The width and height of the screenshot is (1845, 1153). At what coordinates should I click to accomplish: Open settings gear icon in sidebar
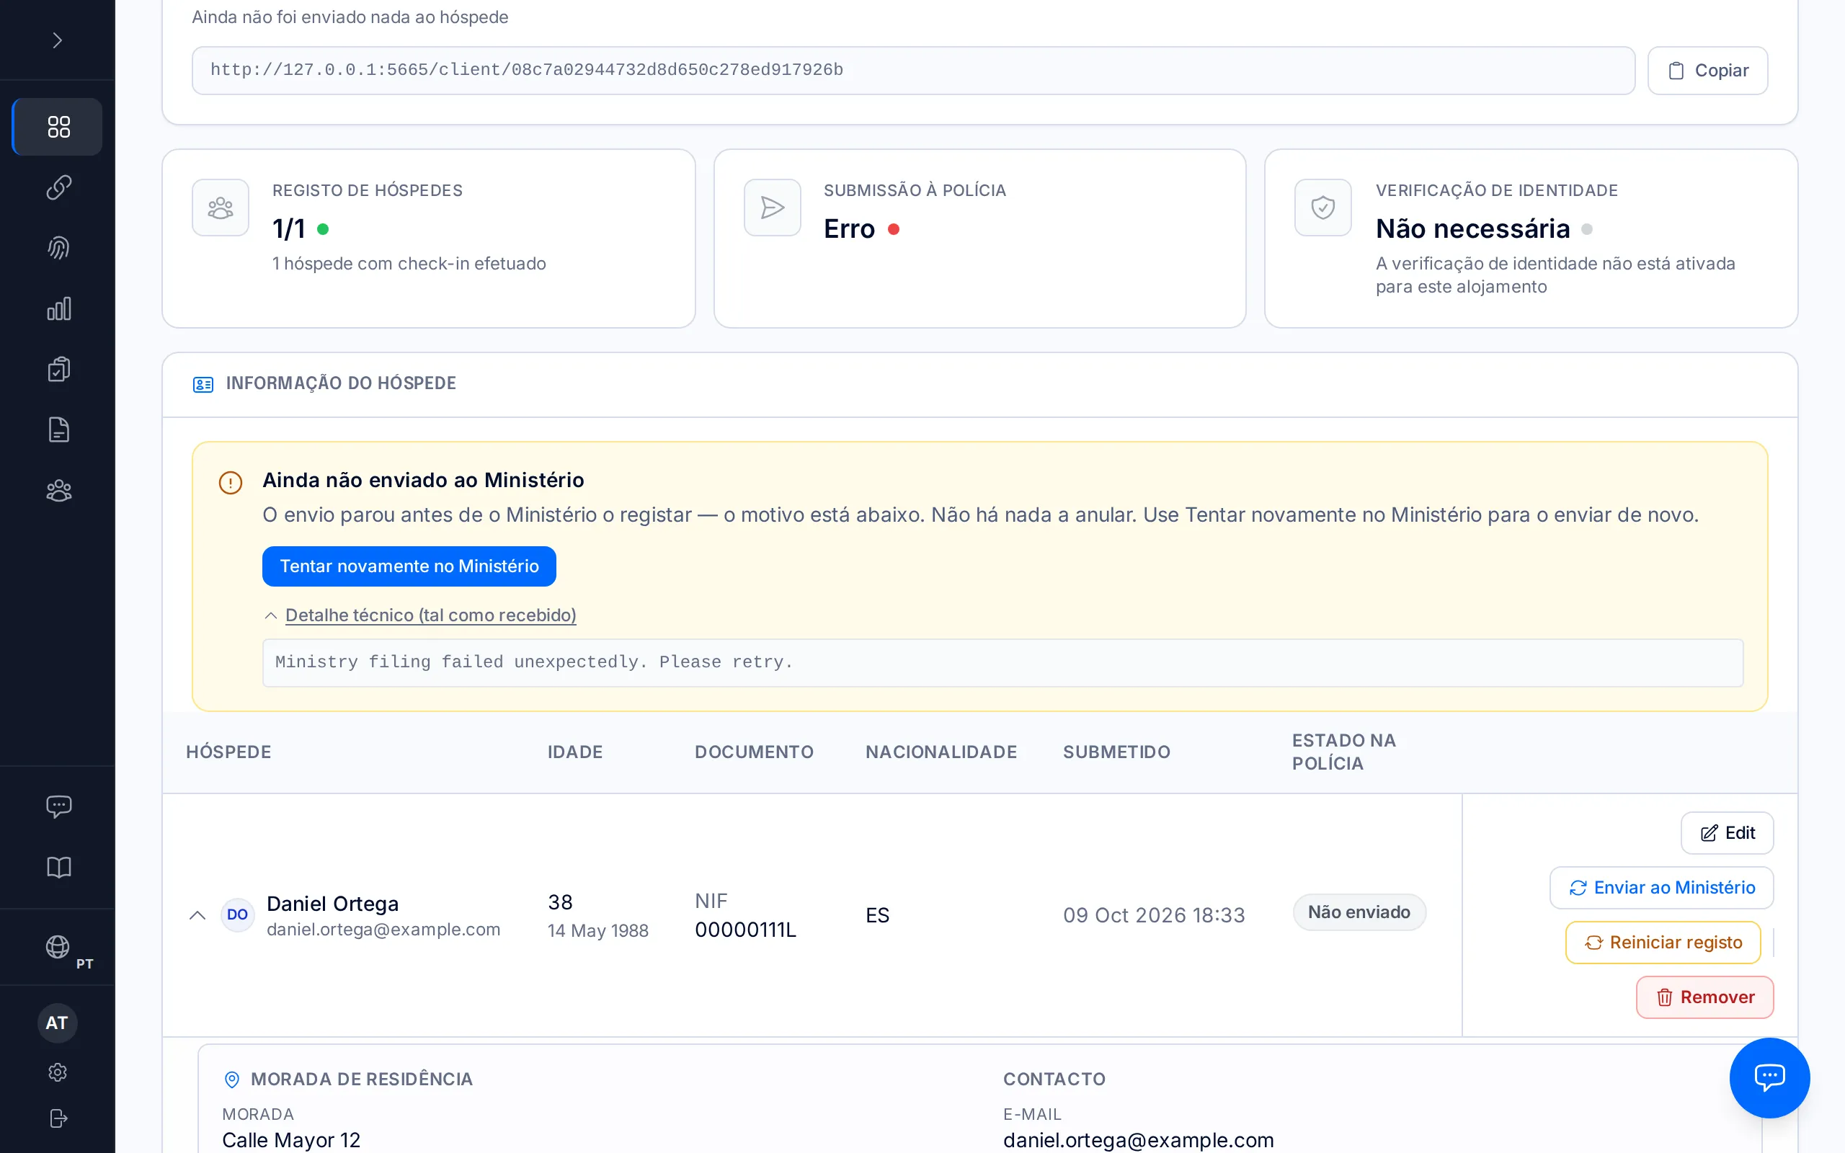pyautogui.click(x=58, y=1072)
